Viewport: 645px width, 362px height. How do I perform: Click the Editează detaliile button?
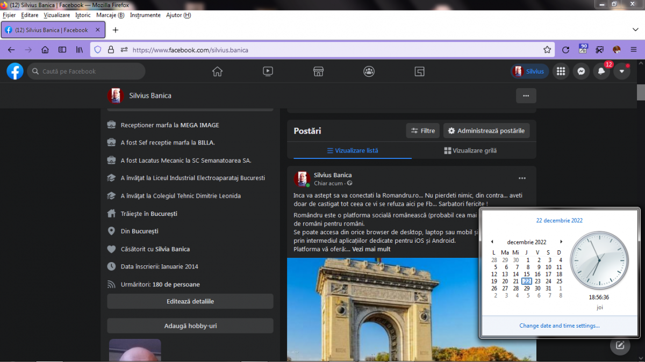[x=190, y=301]
